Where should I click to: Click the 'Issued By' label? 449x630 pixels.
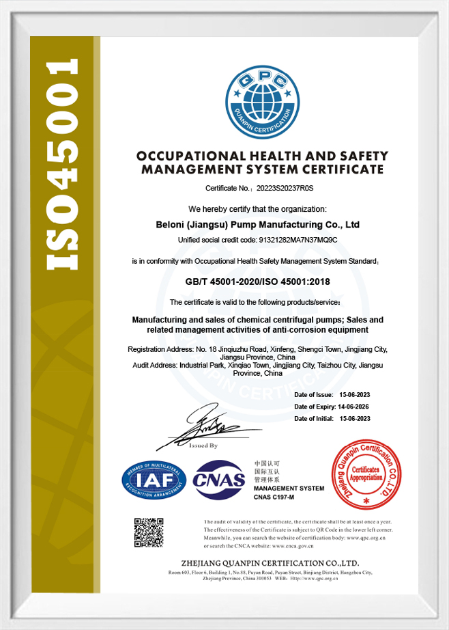(x=203, y=446)
